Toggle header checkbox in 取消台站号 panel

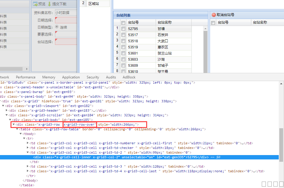213,22
